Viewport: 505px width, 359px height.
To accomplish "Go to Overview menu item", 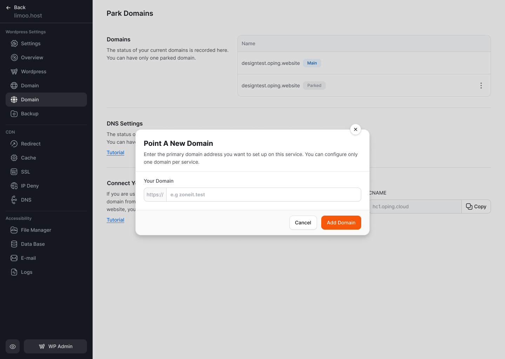I will click(46, 57).
